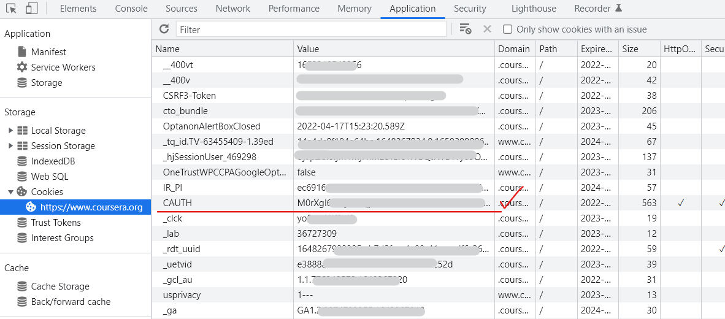This screenshot has width=725, height=319.
Task: Click the IndexedDB database icon
Action: [x=21, y=161]
